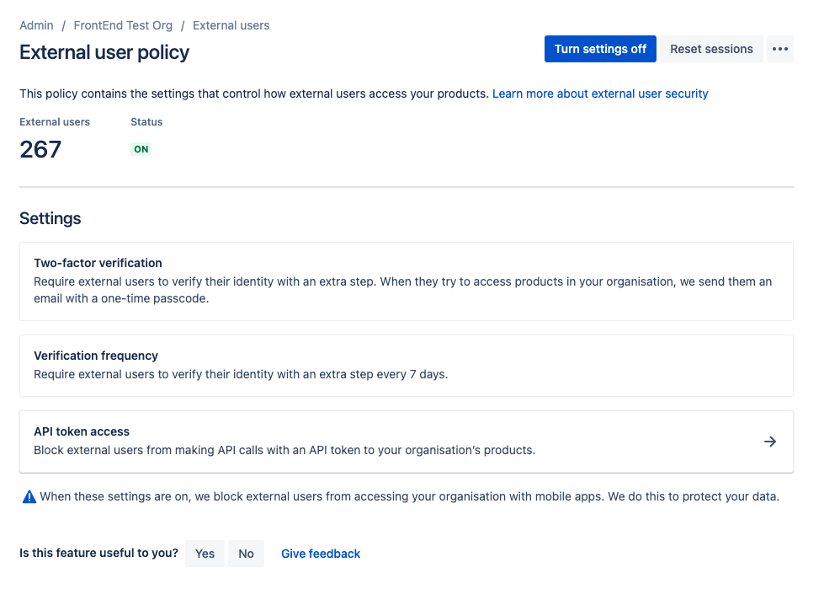The width and height of the screenshot is (824, 589).
Task: Click the Reset sessions button
Action: [710, 49]
